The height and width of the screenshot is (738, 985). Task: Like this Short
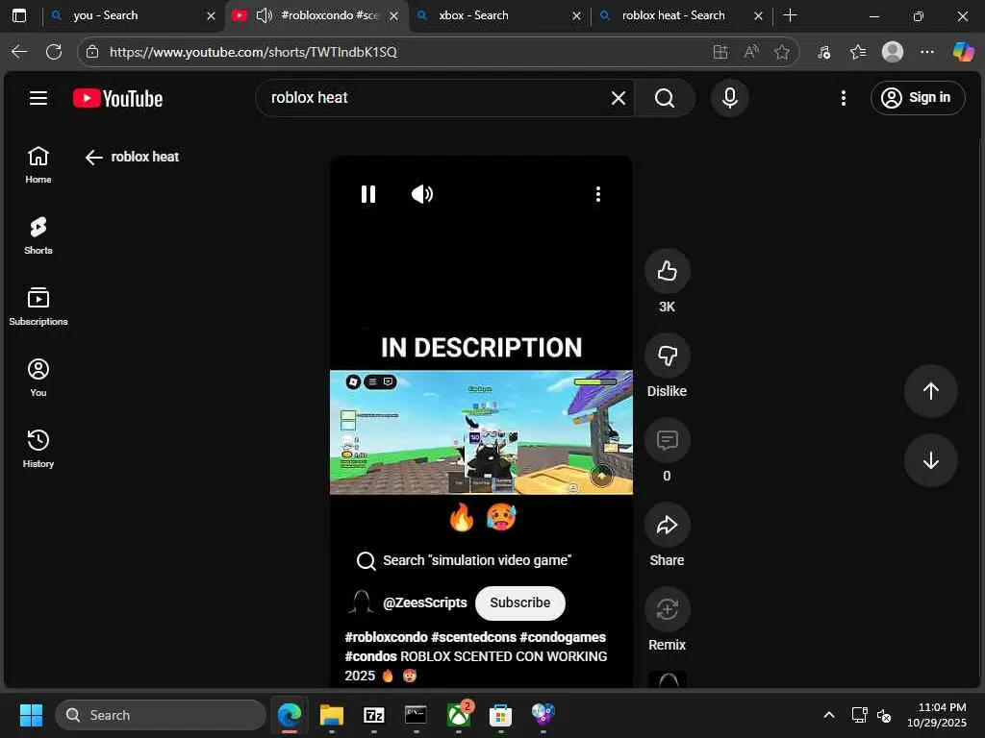(668, 271)
